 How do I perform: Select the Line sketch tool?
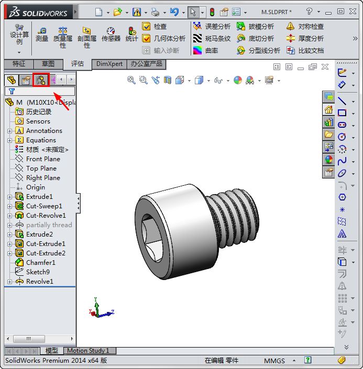tap(342, 100)
